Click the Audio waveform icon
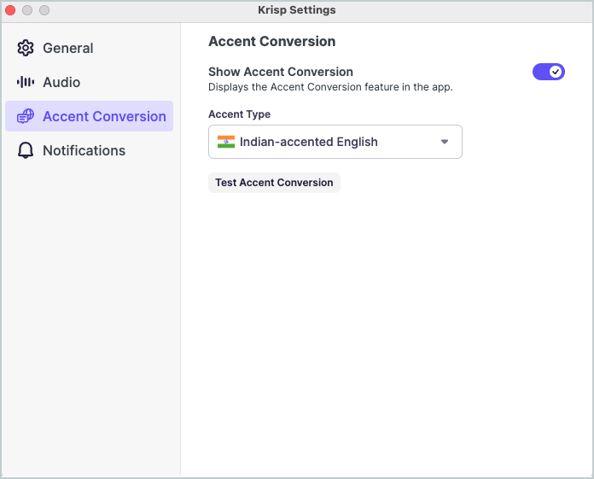 click(26, 82)
